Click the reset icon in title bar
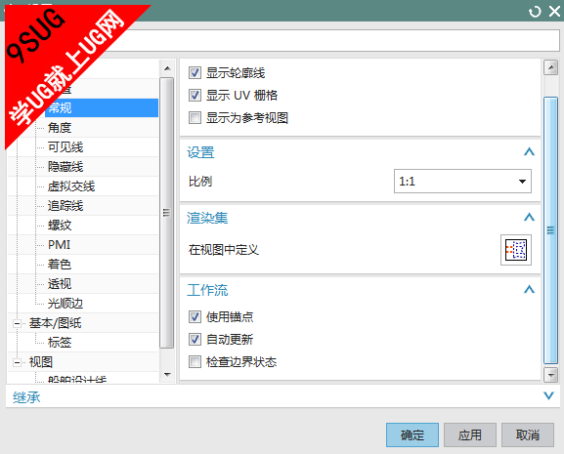Image resolution: width=564 pixels, height=454 pixels. [x=535, y=12]
